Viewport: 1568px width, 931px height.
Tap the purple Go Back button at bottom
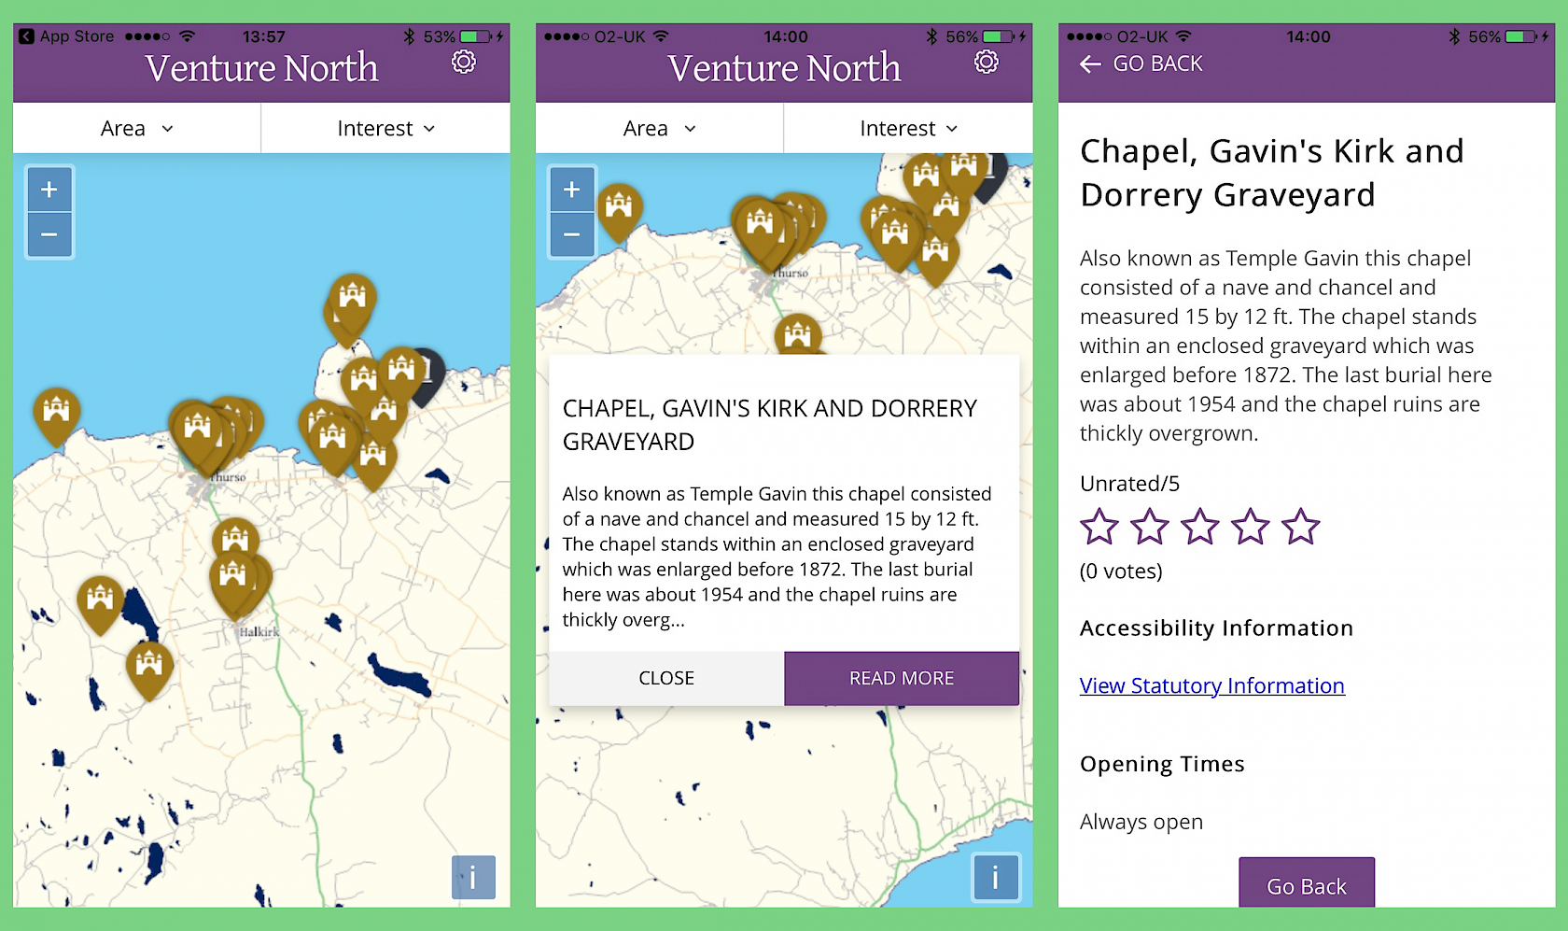[x=1307, y=882]
